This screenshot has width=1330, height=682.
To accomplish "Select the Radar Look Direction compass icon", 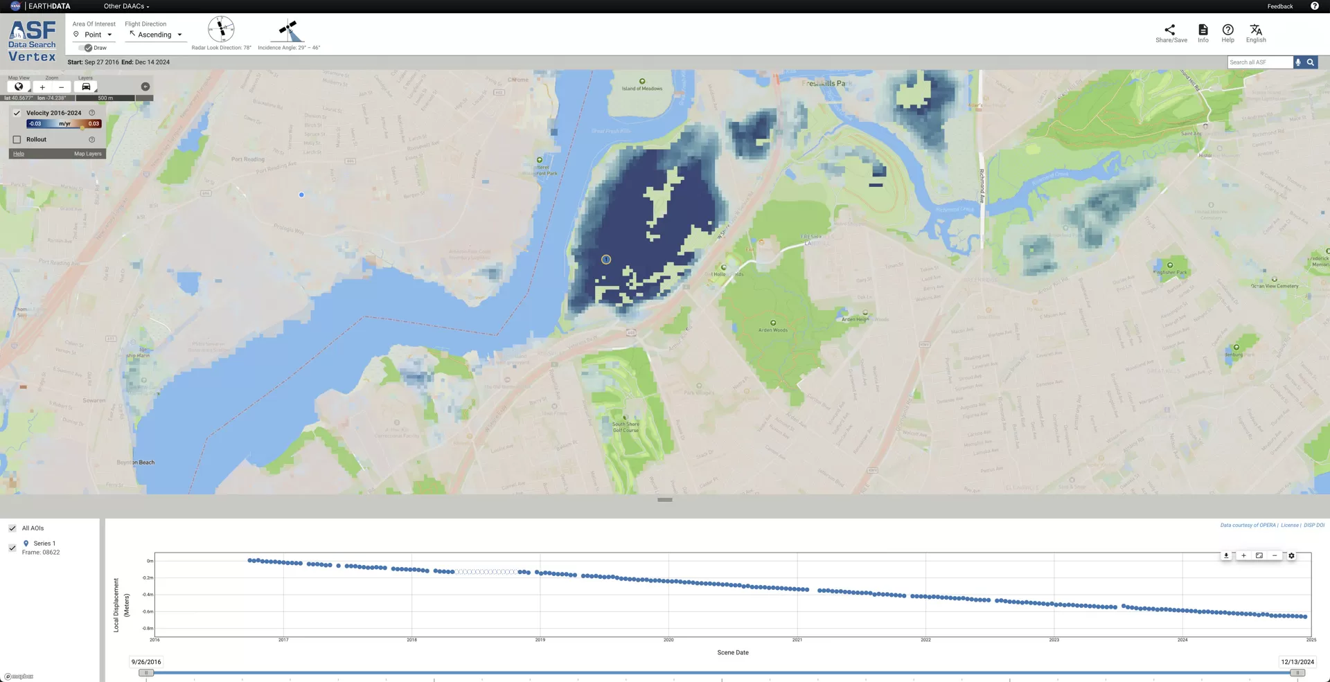I will (x=220, y=28).
